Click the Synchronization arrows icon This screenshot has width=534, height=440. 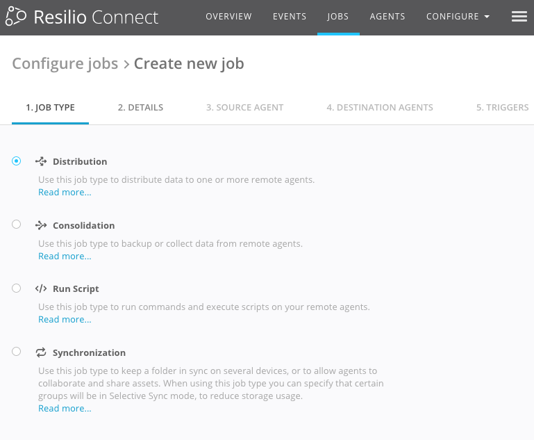41,352
